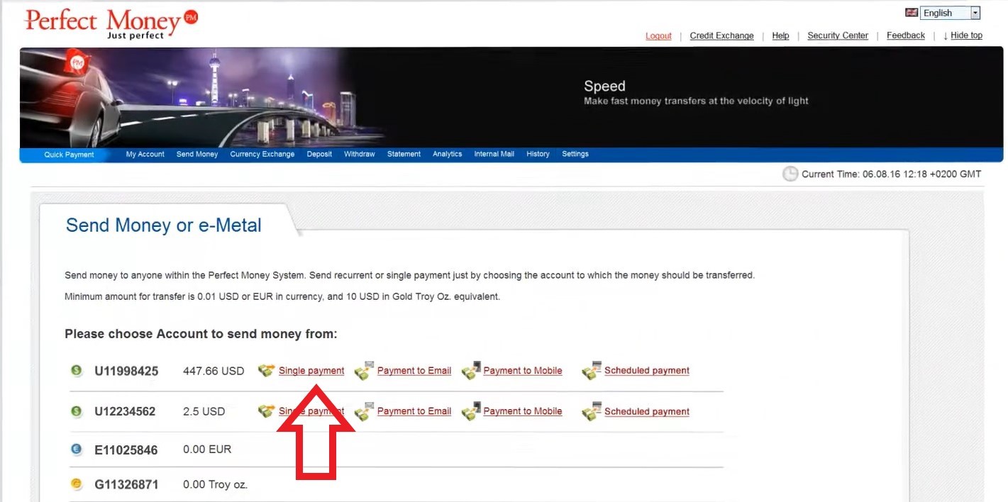Open Internal Mail menu item
This screenshot has height=502, width=1008.
tap(494, 154)
